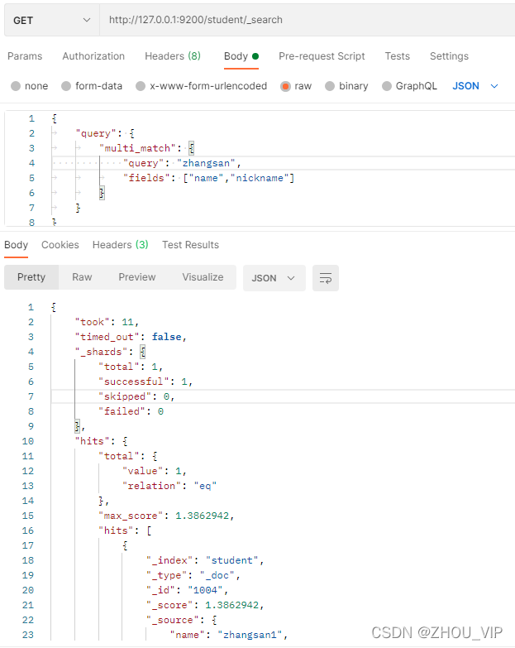Switch to the Tests tab
The width and height of the screenshot is (515, 648).
click(x=397, y=56)
